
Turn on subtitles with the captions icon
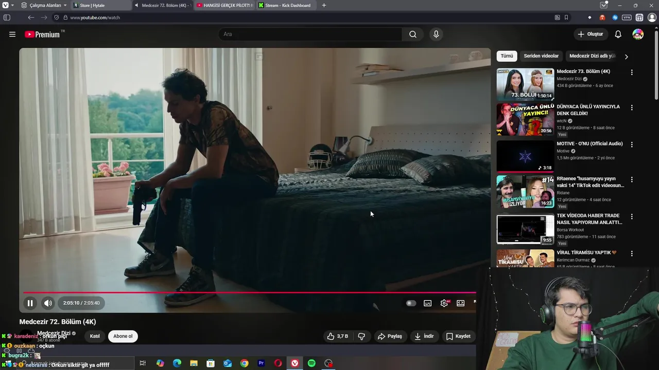pyautogui.click(x=427, y=303)
